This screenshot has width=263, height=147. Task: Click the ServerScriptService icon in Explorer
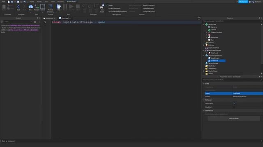[x=206, y=56]
